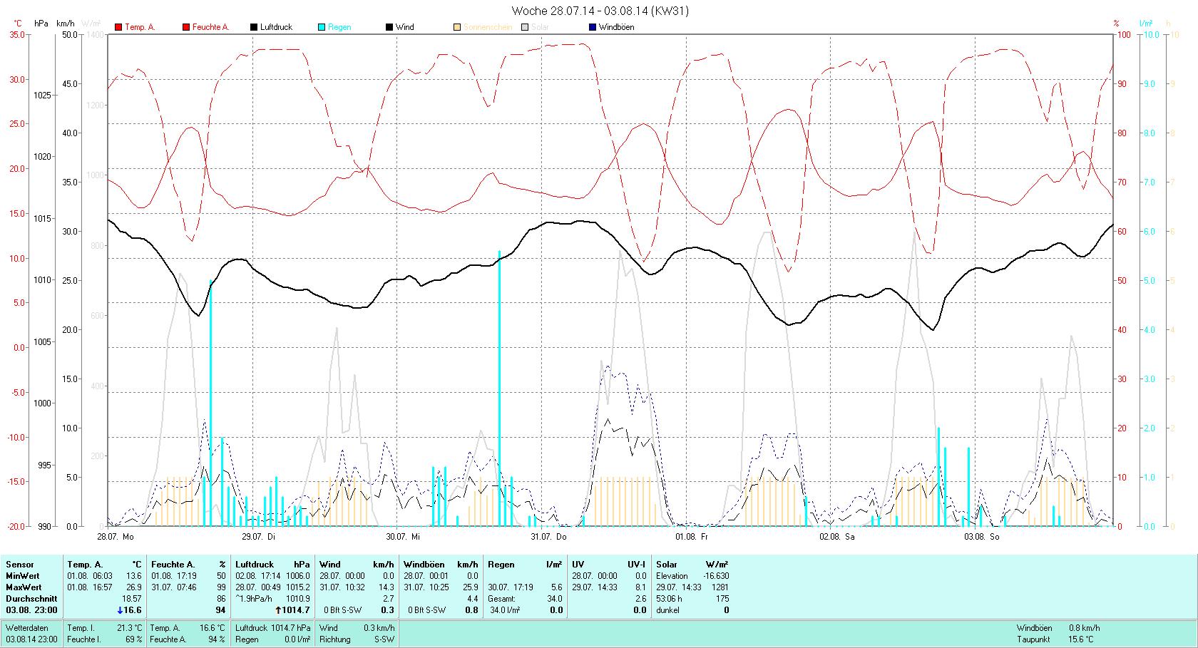
Task: Click the maximum solar value 1281
Action: click(x=720, y=587)
